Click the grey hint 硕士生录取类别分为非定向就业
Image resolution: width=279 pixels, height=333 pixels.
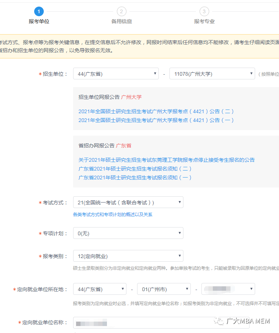pos(176,268)
